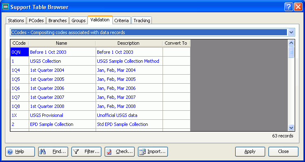Select CCode cell '1'
305x162 pixels.
point(20,61)
